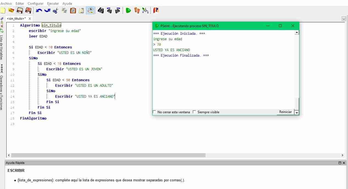Click the "ingrese su edad" string in line 2
This screenshot has width=348, height=189.
[x=65, y=31]
